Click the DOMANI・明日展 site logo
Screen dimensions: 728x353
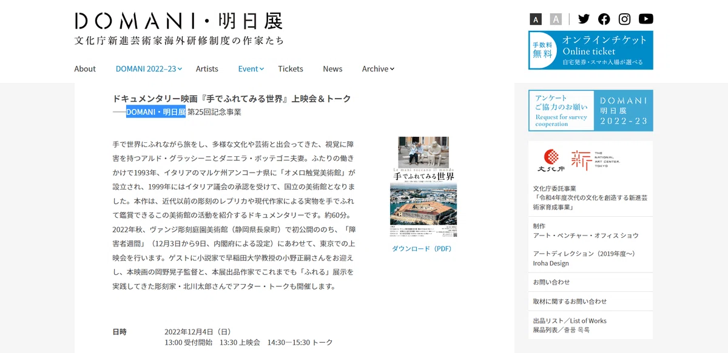(179, 21)
